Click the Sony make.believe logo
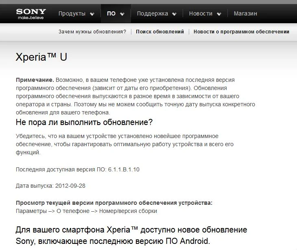The image size is (297, 250). tap(31, 14)
